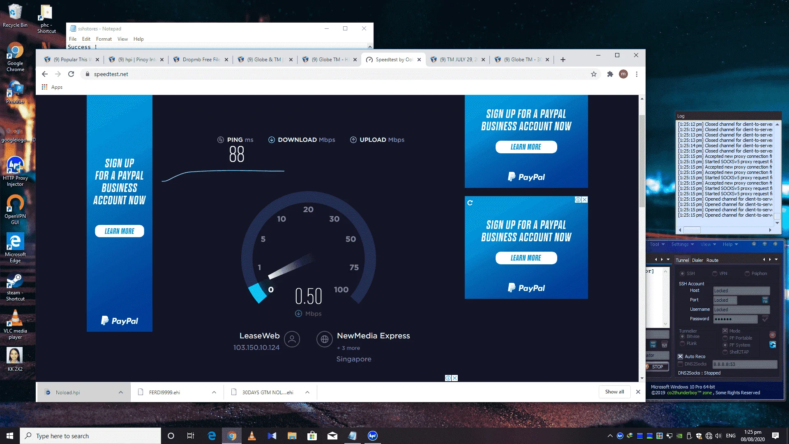Open the Action Center notifications icon
The height and width of the screenshot is (444, 789).
tap(775, 436)
